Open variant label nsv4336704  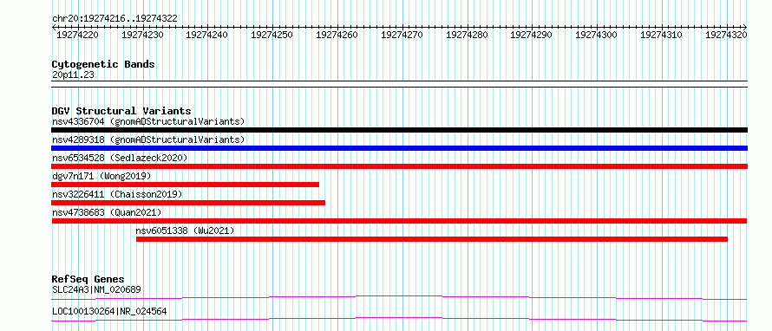tap(148, 121)
